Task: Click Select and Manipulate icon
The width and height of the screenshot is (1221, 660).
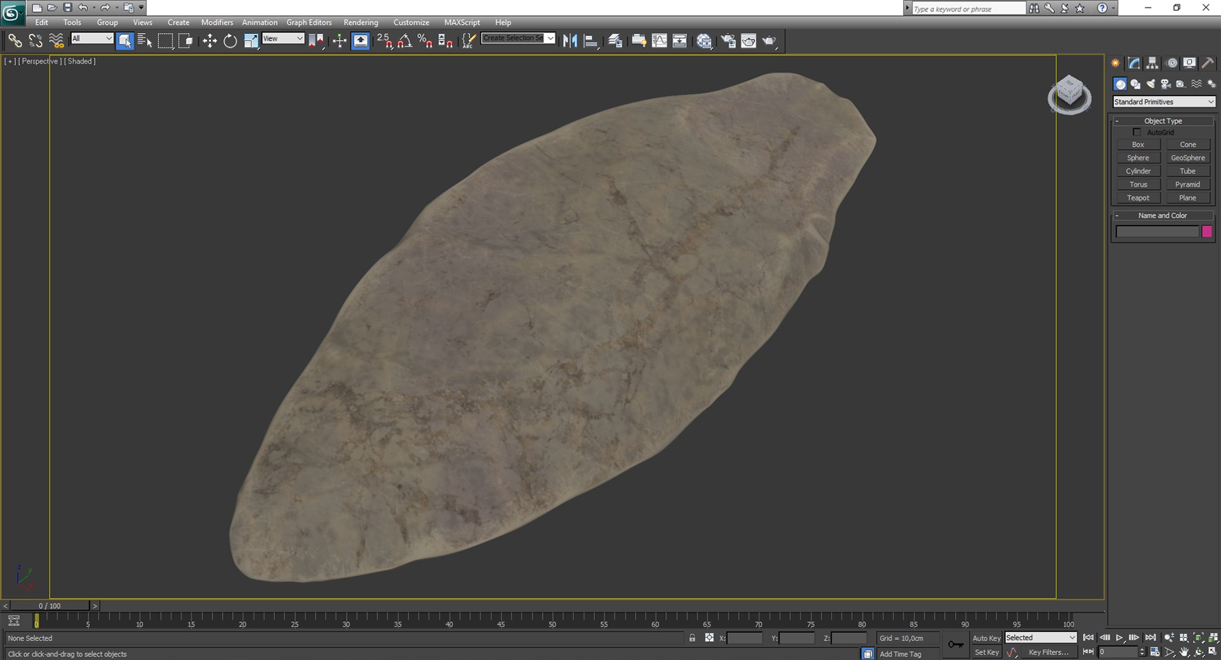Action: tap(340, 41)
